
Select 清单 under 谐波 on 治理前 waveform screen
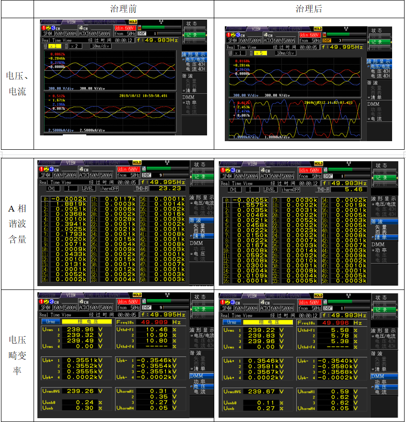pos(191,91)
